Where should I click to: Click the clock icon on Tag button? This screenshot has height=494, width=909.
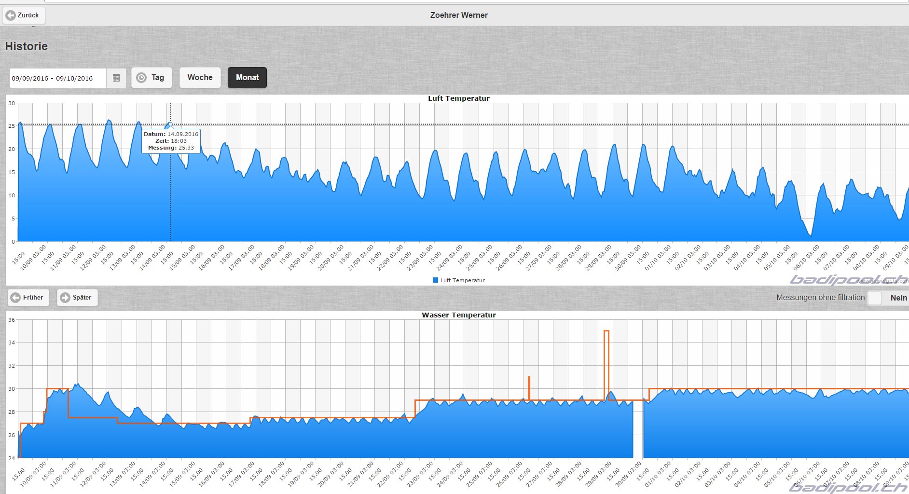141,78
